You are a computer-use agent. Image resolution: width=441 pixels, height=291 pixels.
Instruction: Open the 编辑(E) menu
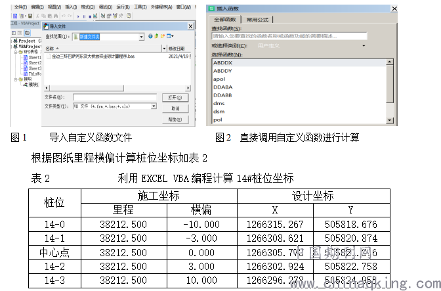[x=37, y=7]
